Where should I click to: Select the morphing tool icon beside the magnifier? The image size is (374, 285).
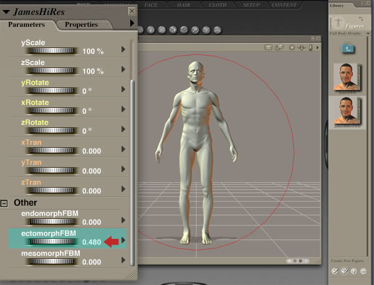206,30
